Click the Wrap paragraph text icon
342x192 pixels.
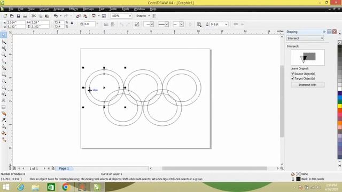pyautogui.click(x=199, y=25)
